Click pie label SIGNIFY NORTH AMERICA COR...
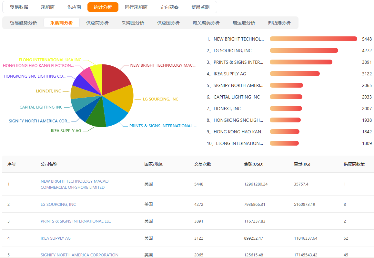This screenshot has width=374, height=258. click(39, 121)
